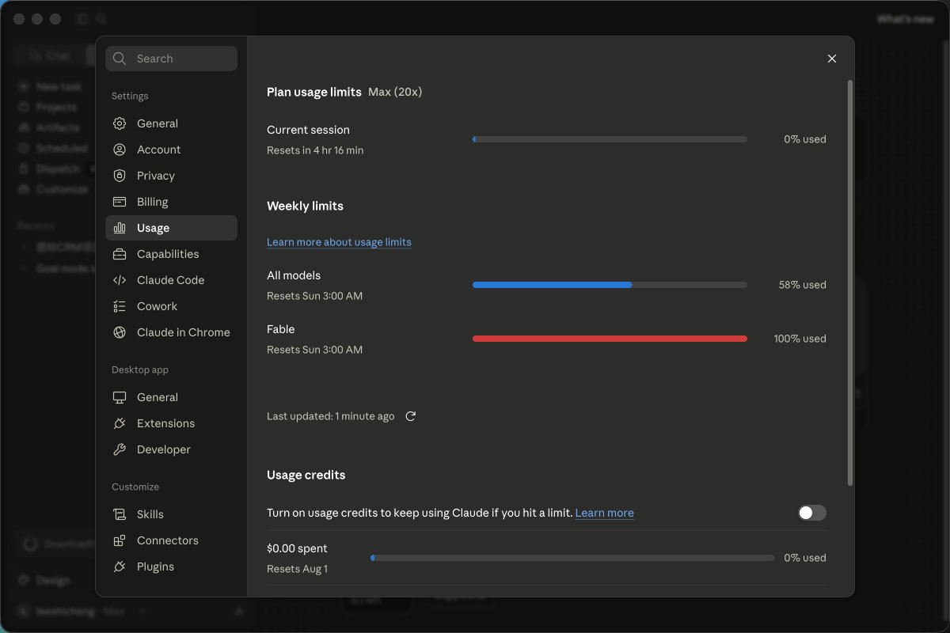This screenshot has height=633, width=950.
Task: Click the Plugins plug icon
Action: tap(120, 567)
